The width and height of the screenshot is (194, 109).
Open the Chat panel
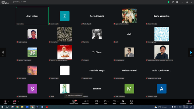point(96,102)
